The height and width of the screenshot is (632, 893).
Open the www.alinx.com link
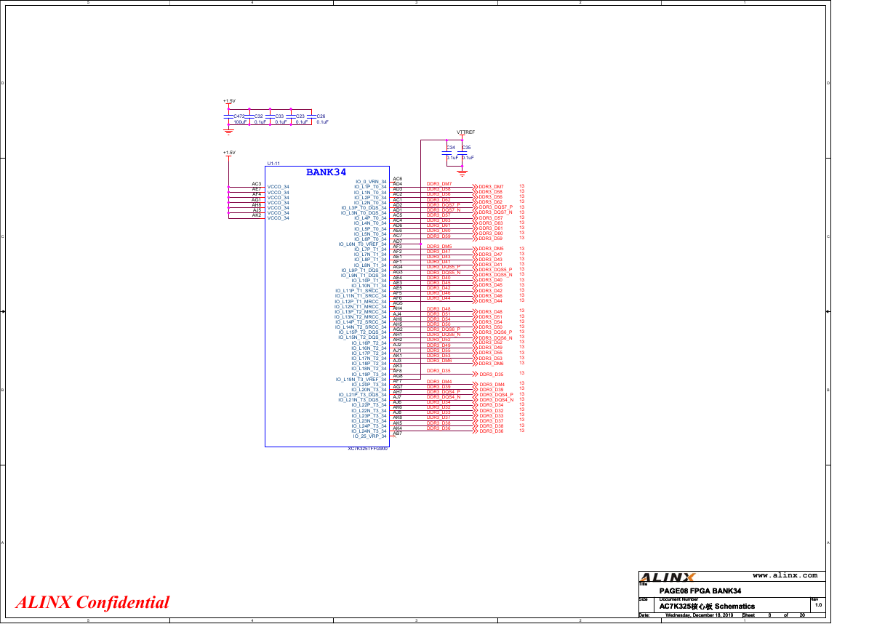click(785, 575)
